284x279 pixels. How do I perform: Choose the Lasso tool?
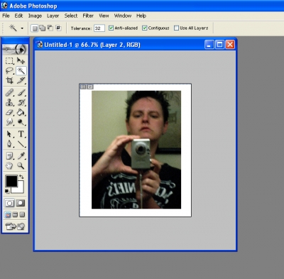click(9, 71)
